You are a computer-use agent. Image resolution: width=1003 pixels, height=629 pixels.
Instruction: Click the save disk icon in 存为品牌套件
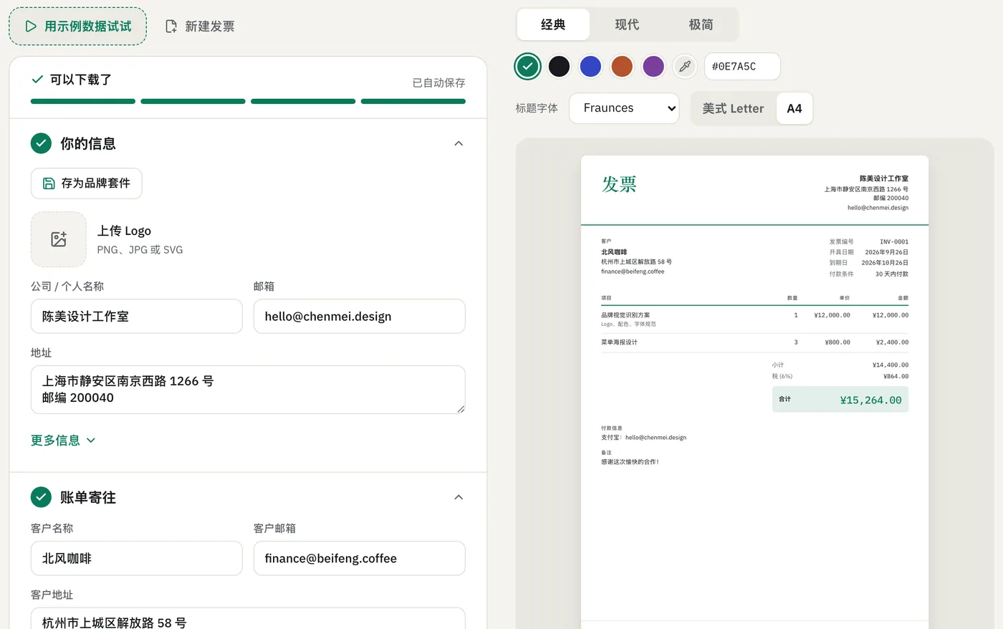point(49,183)
